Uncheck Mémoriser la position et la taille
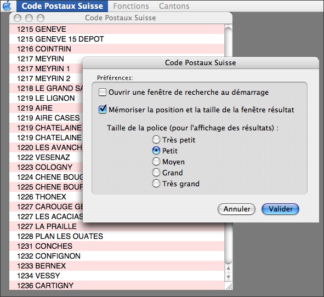324x297 pixels. pyautogui.click(x=103, y=110)
